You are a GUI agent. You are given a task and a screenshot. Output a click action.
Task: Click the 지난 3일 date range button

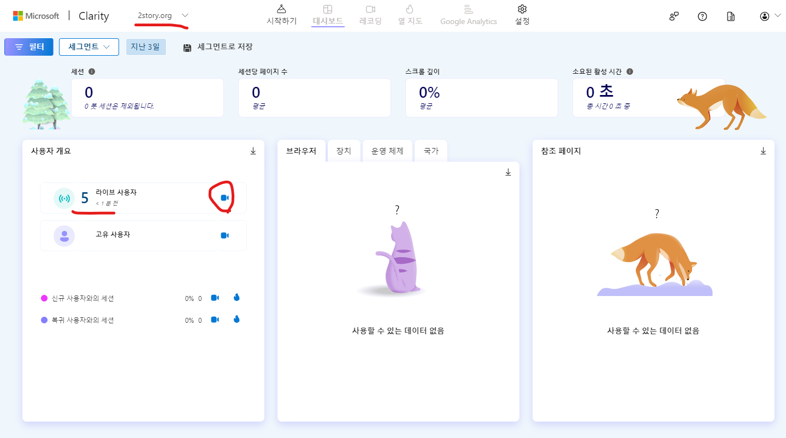tap(146, 47)
